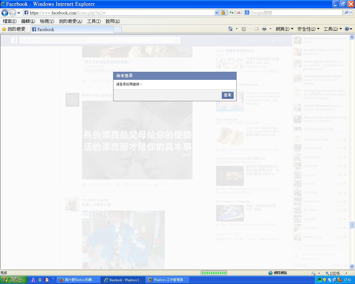Open the 我的最愛 favorites star button

(14, 29)
